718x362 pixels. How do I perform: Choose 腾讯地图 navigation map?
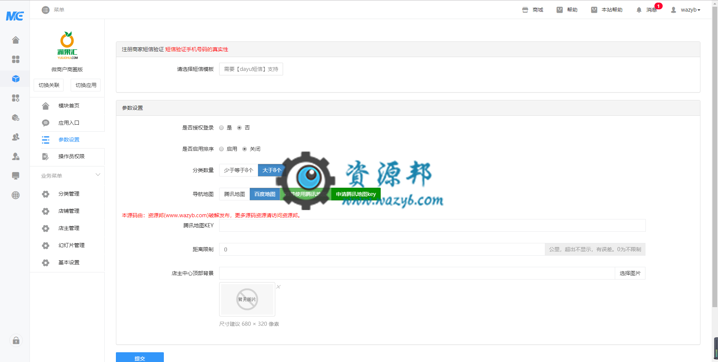(x=234, y=194)
